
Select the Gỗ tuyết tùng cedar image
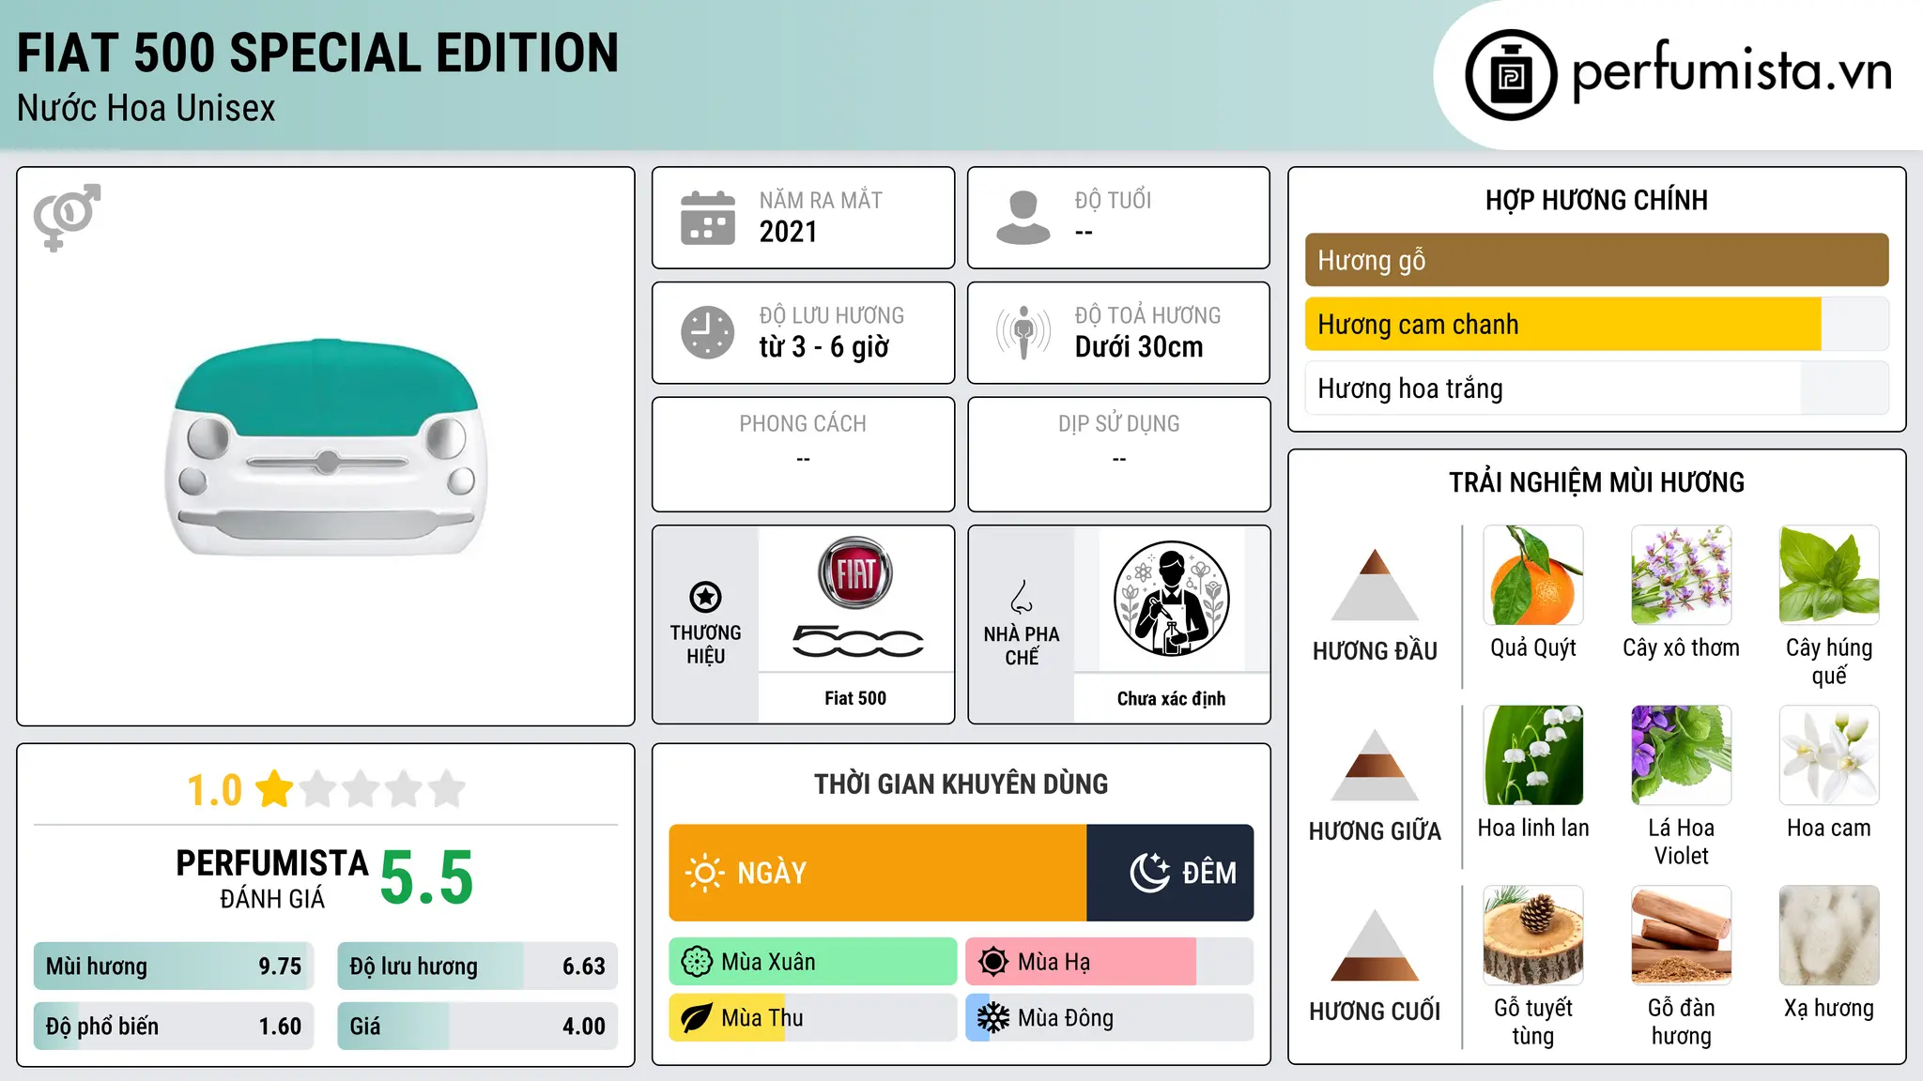pos(1533,936)
